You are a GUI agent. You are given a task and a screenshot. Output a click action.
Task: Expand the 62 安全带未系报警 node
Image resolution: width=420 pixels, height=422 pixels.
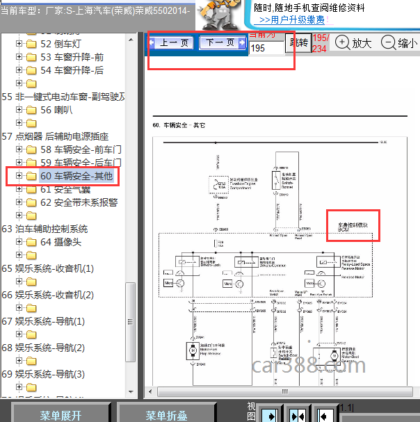click(x=19, y=202)
